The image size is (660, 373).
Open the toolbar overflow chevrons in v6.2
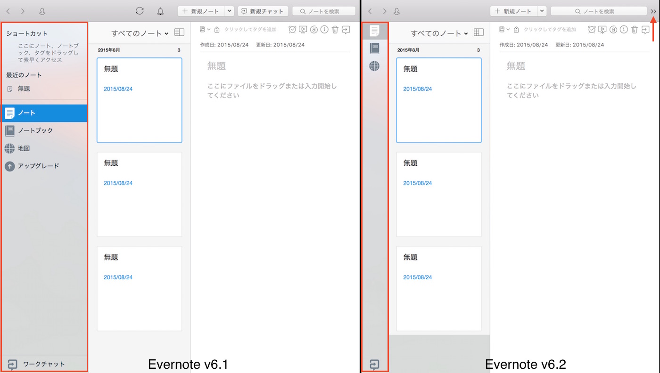click(653, 11)
